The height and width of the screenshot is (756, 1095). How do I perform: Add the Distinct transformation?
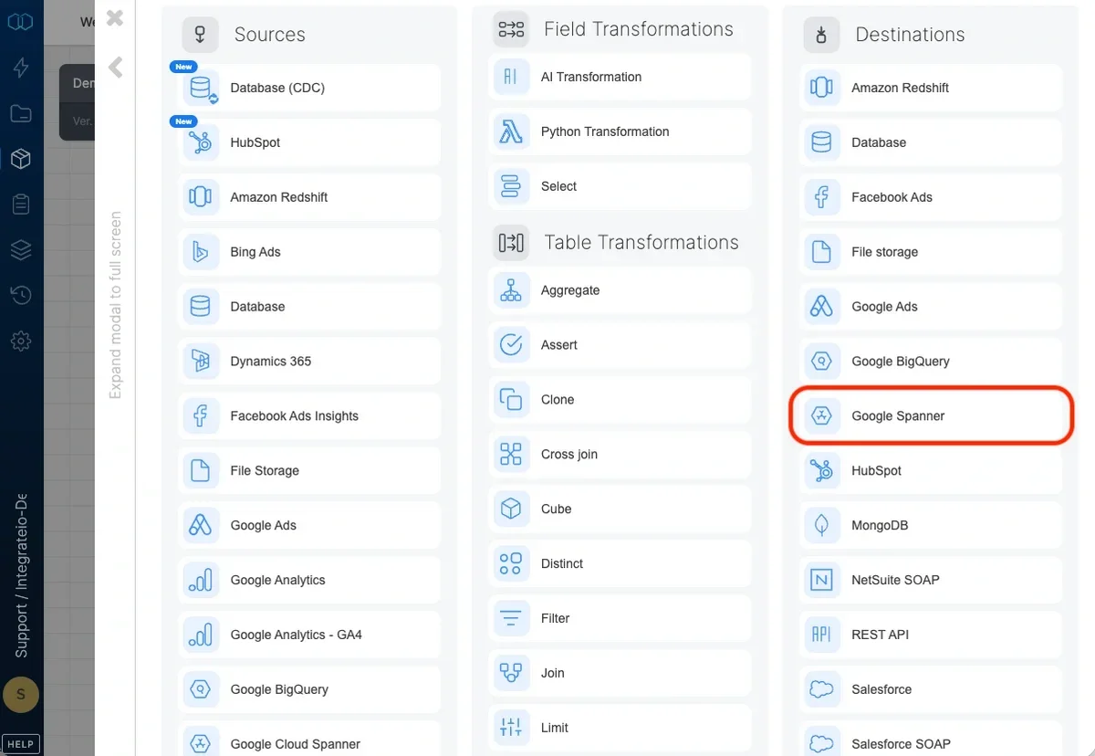(620, 564)
